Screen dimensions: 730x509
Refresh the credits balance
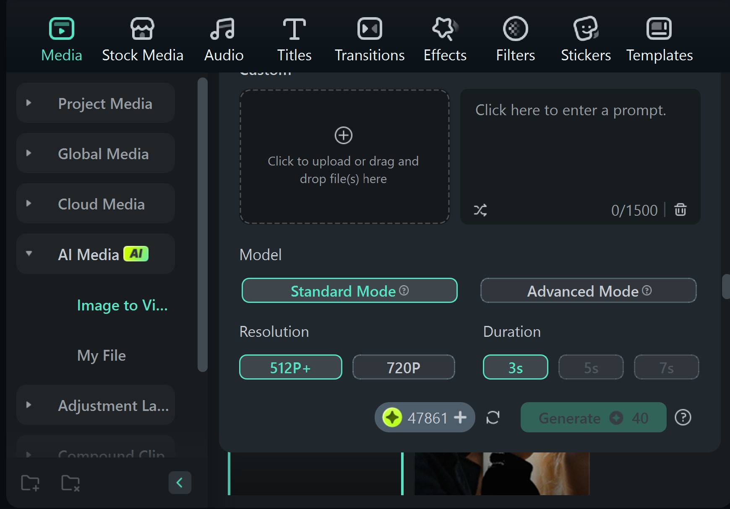(x=493, y=417)
